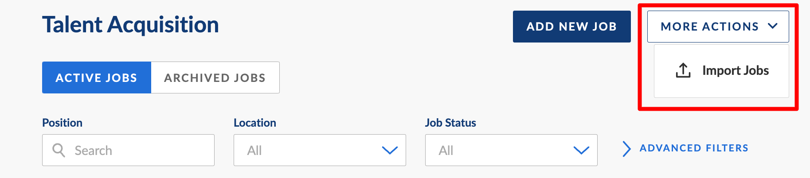Click the Position field label
Screen dimensions: 810x178
[62, 123]
